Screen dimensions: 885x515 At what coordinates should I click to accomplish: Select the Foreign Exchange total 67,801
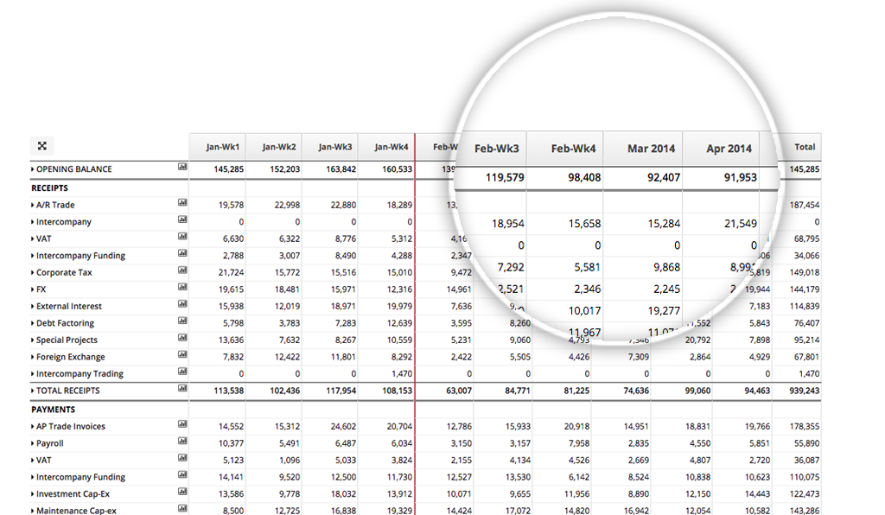pyautogui.click(x=806, y=358)
